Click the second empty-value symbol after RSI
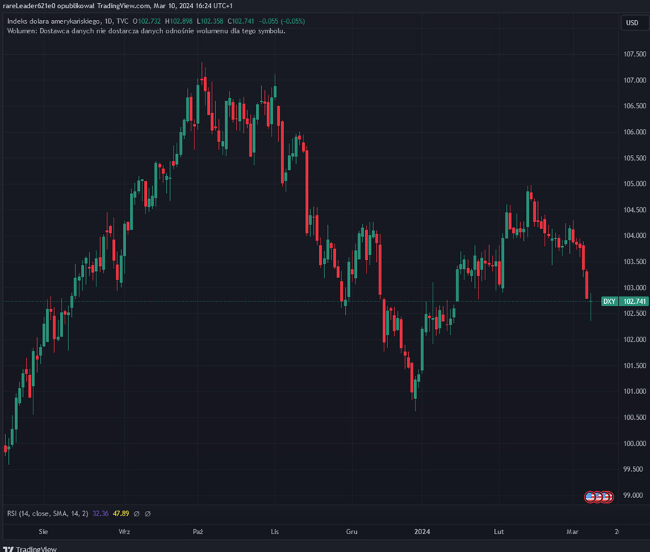The width and height of the screenshot is (650, 552). coord(148,513)
